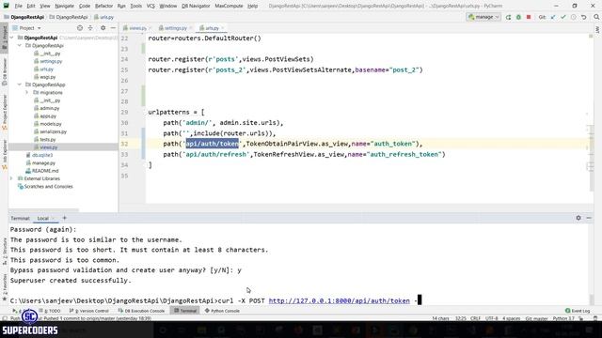The image size is (602, 338).
Task: Click the Project panel Collapse All icon
Action: click(x=90, y=28)
